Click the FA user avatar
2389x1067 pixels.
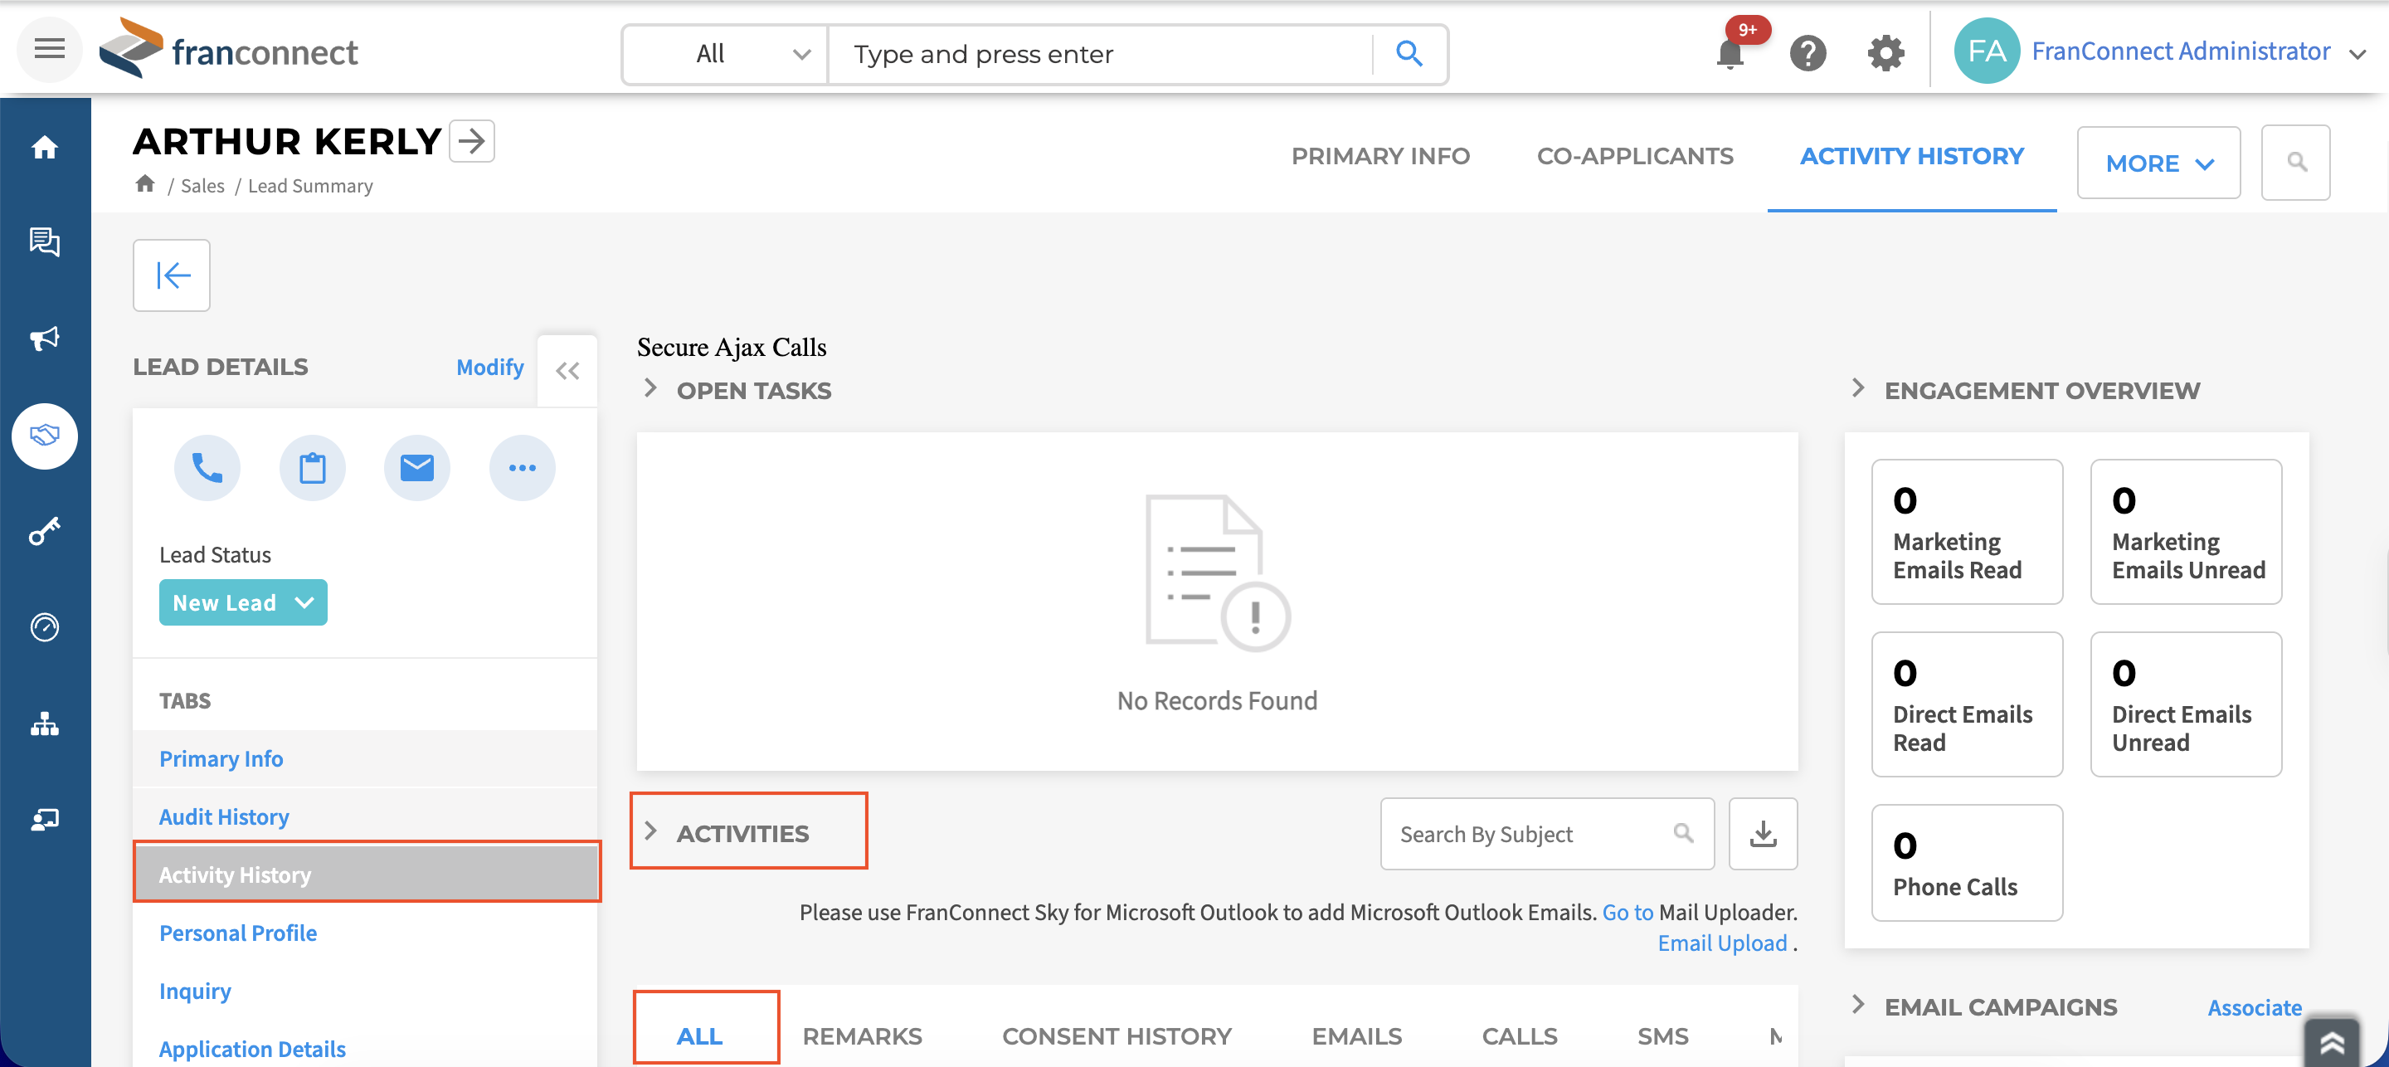1987,51
